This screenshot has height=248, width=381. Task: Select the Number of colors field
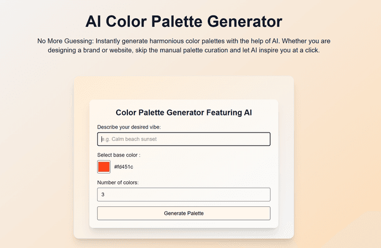coord(184,194)
